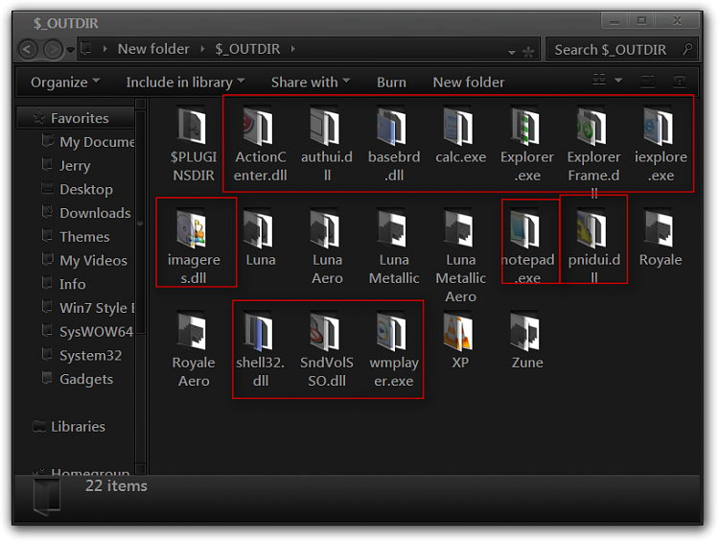Go forward with the Forward arrow
719x542 pixels.
point(53,49)
